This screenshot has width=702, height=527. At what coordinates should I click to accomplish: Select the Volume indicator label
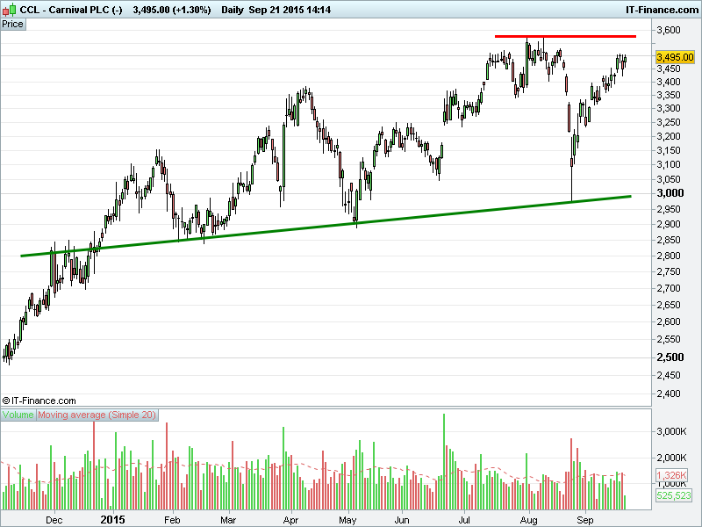coord(18,415)
